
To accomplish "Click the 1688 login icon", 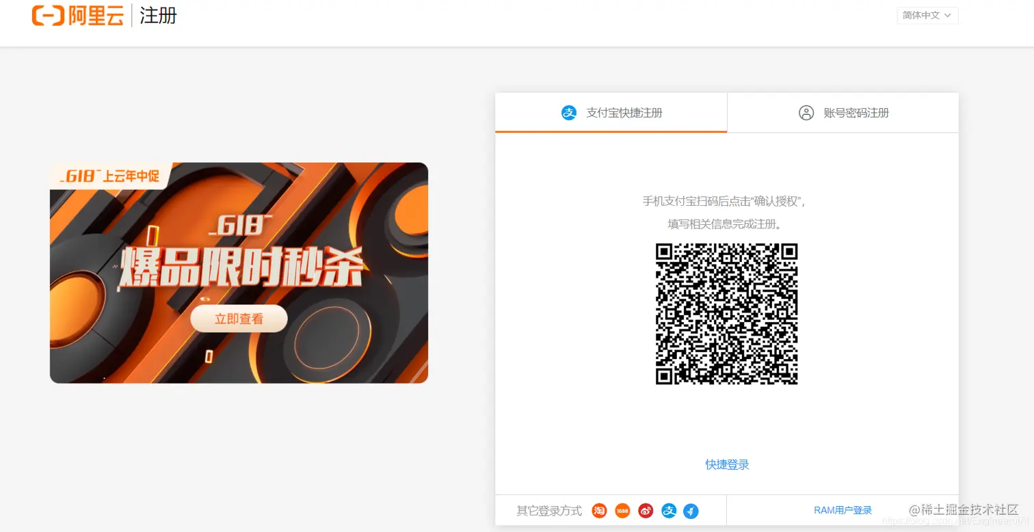I will (622, 510).
